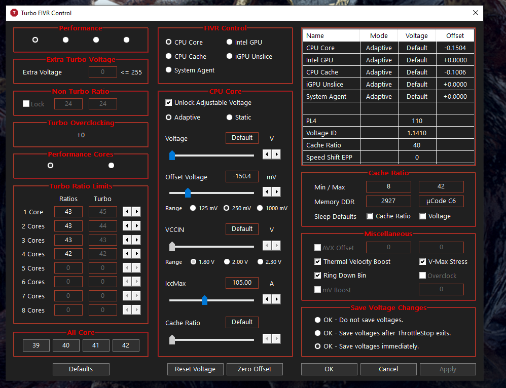Set offset range to 1000 mV

[x=272, y=208]
